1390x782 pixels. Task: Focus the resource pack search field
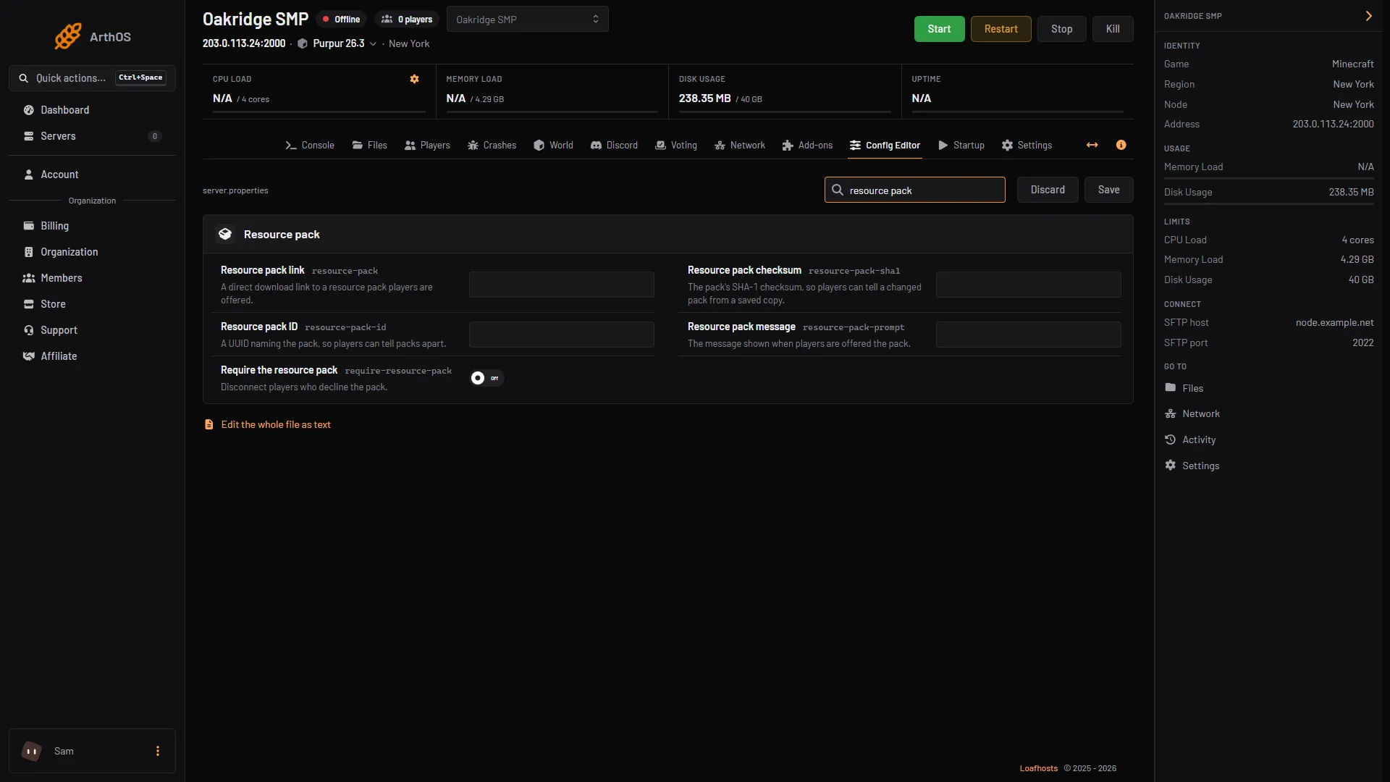[x=914, y=190]
